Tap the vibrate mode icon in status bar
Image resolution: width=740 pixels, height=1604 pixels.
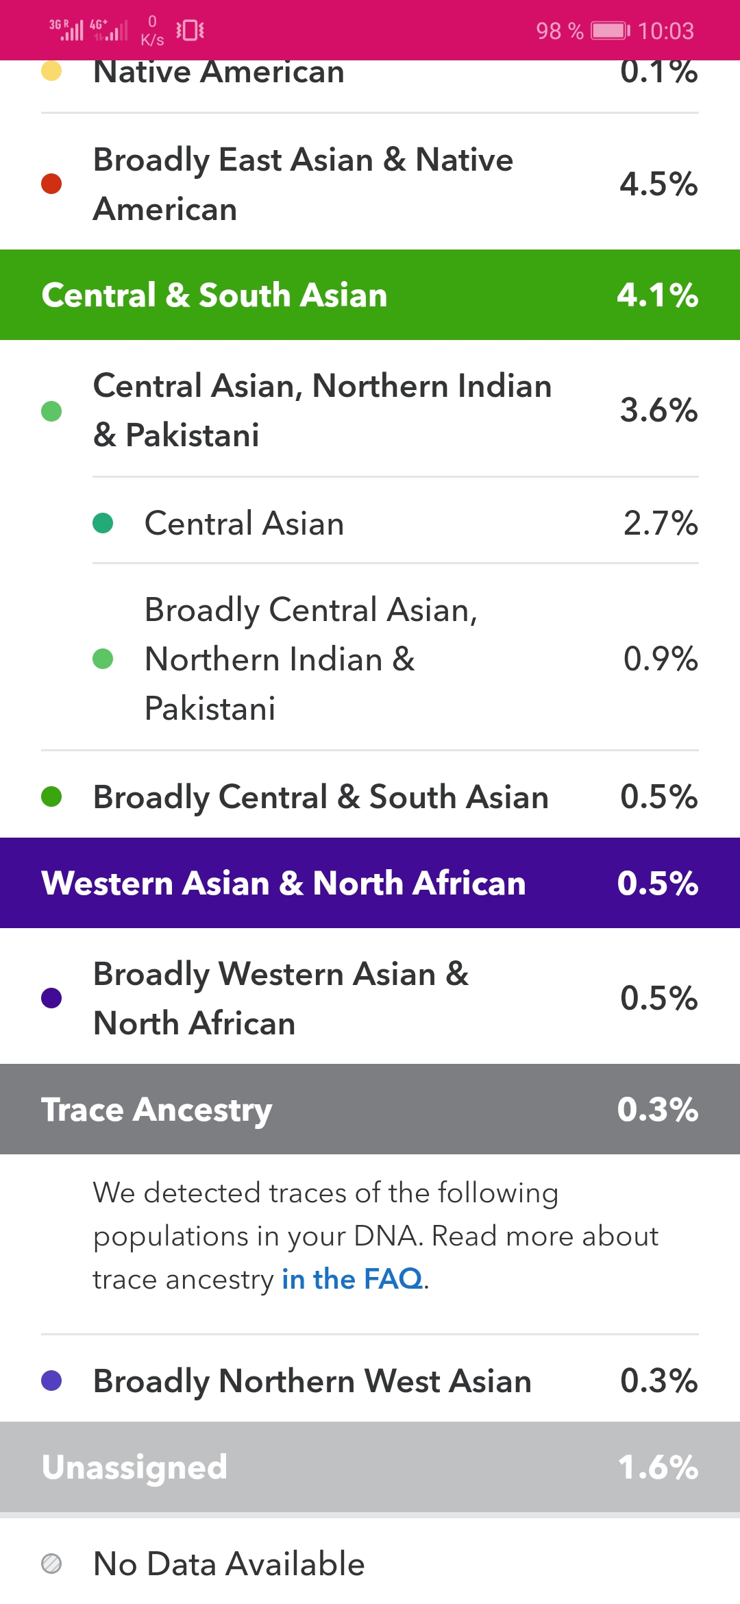pos(190,30)
